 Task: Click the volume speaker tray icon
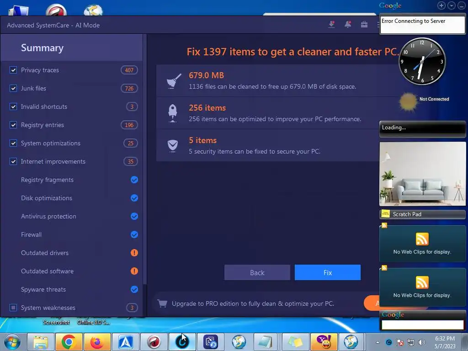tap(422, 342)
